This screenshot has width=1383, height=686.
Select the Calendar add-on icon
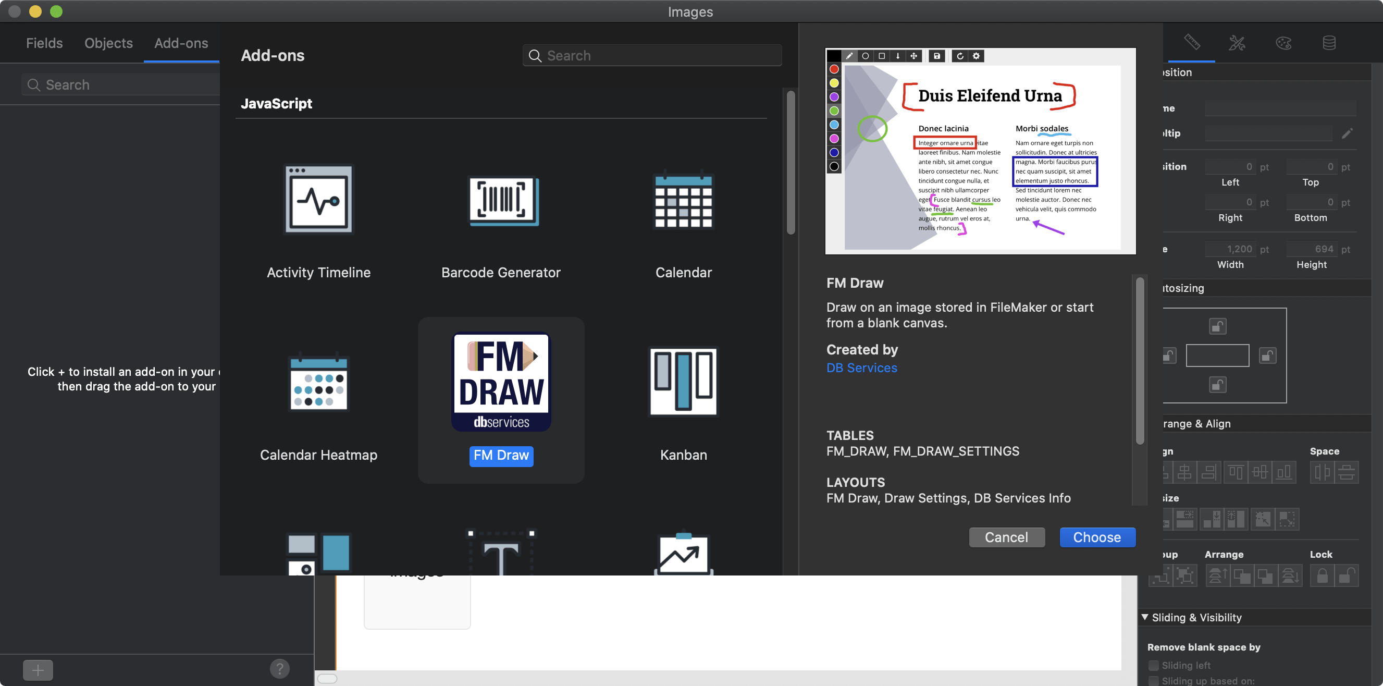tap(683, 200)
